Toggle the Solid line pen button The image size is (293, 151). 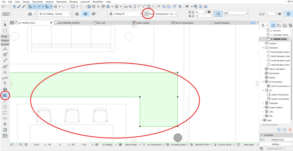click(x=217, y=14)
